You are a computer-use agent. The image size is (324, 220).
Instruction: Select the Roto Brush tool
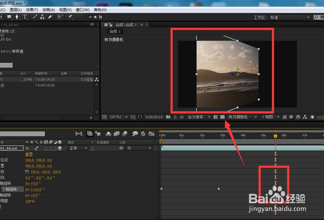[60, 17]
